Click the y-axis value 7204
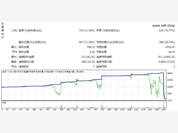The height and width of the screenshot is (133, 178). click(x=169, y=94)
